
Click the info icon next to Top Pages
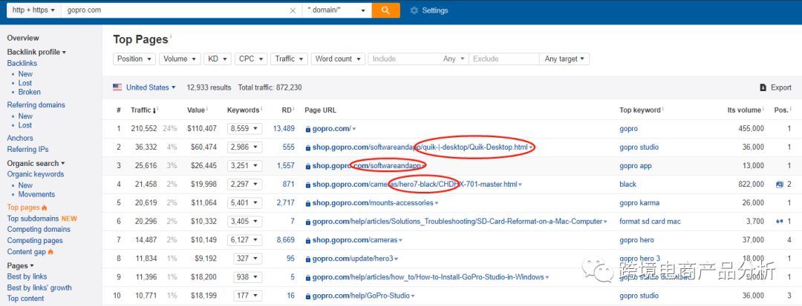pos(171,36)
